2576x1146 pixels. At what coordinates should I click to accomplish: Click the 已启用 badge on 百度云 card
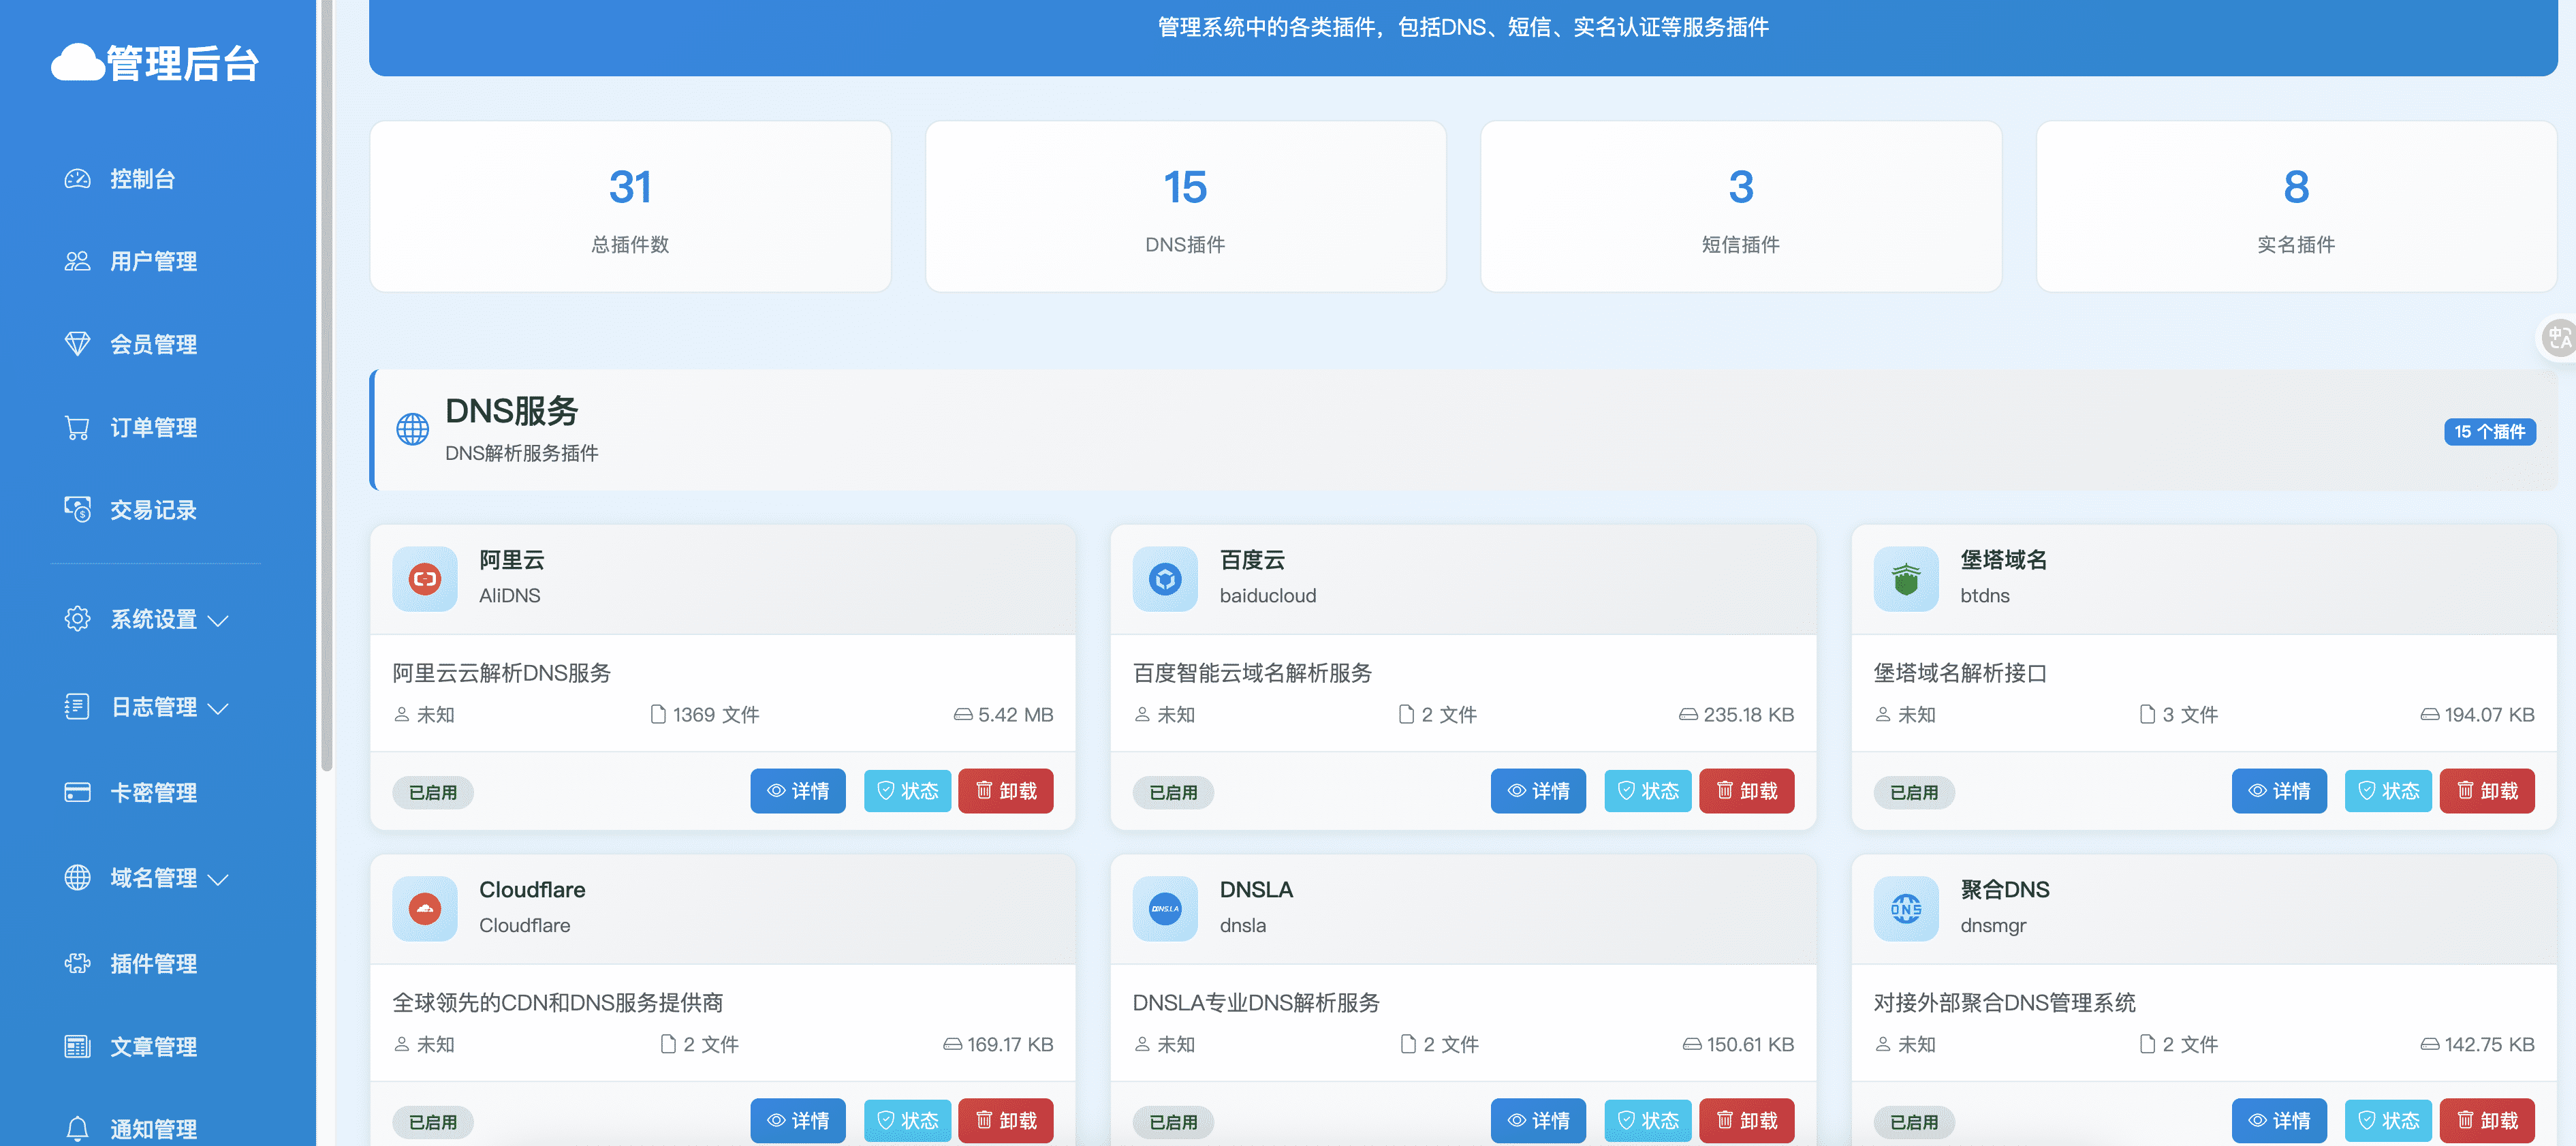click(1173, 792)
